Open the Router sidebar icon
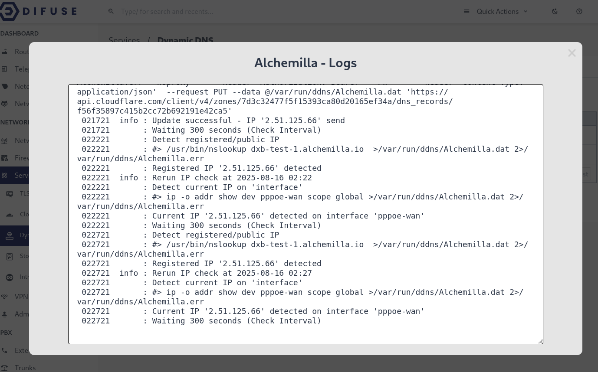 [x=5, y=52]
